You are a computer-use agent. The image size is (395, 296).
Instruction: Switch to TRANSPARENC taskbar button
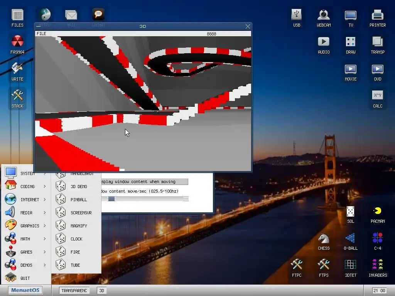(74, 291)
